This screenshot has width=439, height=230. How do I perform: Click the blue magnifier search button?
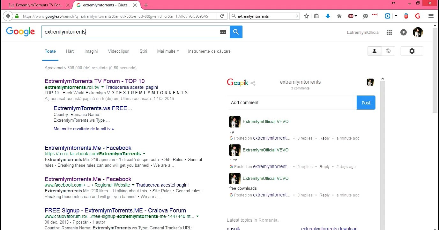coord(236,32)
